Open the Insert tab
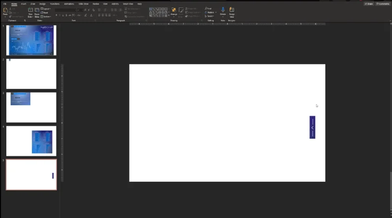The width and height of the screenshot is (392, 218). 24,4
